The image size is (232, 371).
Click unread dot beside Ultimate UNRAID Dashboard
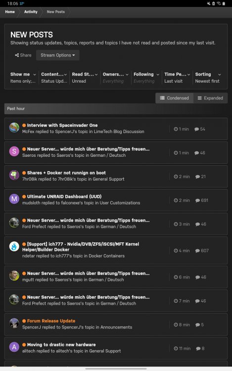24,196
